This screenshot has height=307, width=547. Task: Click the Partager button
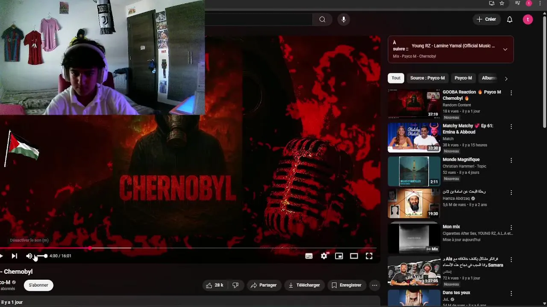point(264,285)
